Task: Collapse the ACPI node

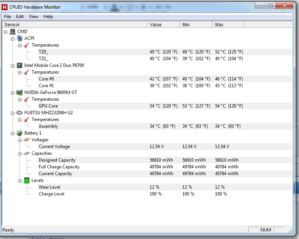Action: point(13,39)
